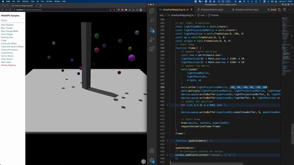
Task: Click the macOS menu bar clock
Action: click(285, 1)
